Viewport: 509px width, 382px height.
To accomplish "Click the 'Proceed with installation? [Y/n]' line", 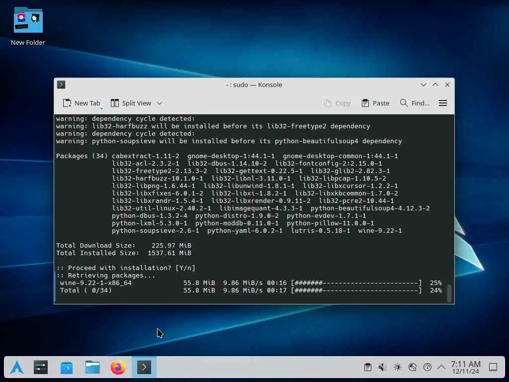I will click(x=126, y=268).
